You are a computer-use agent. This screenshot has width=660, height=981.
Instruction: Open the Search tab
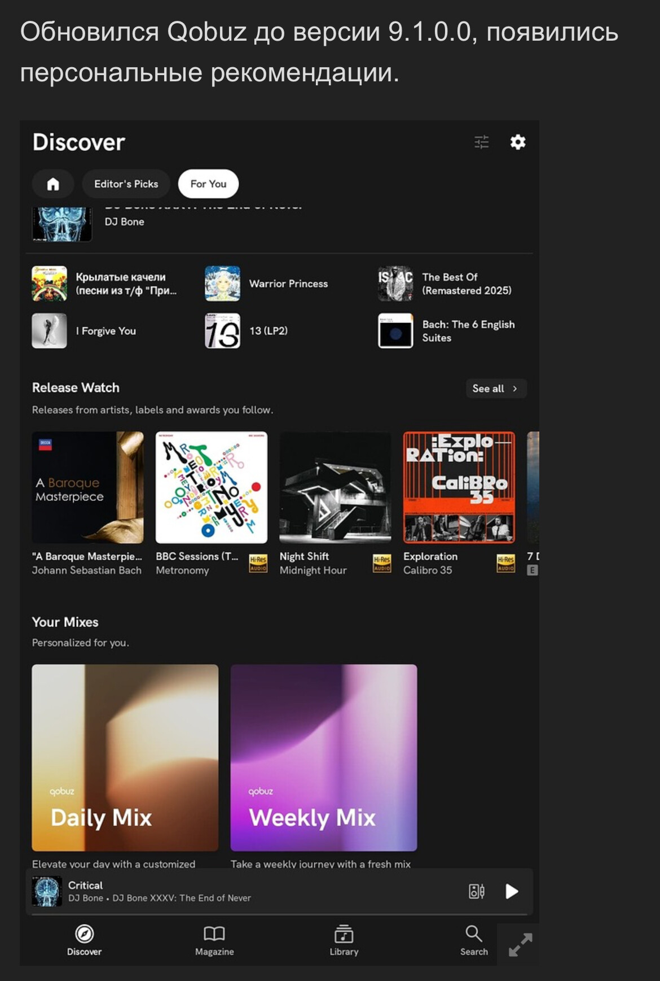[474, 940]
